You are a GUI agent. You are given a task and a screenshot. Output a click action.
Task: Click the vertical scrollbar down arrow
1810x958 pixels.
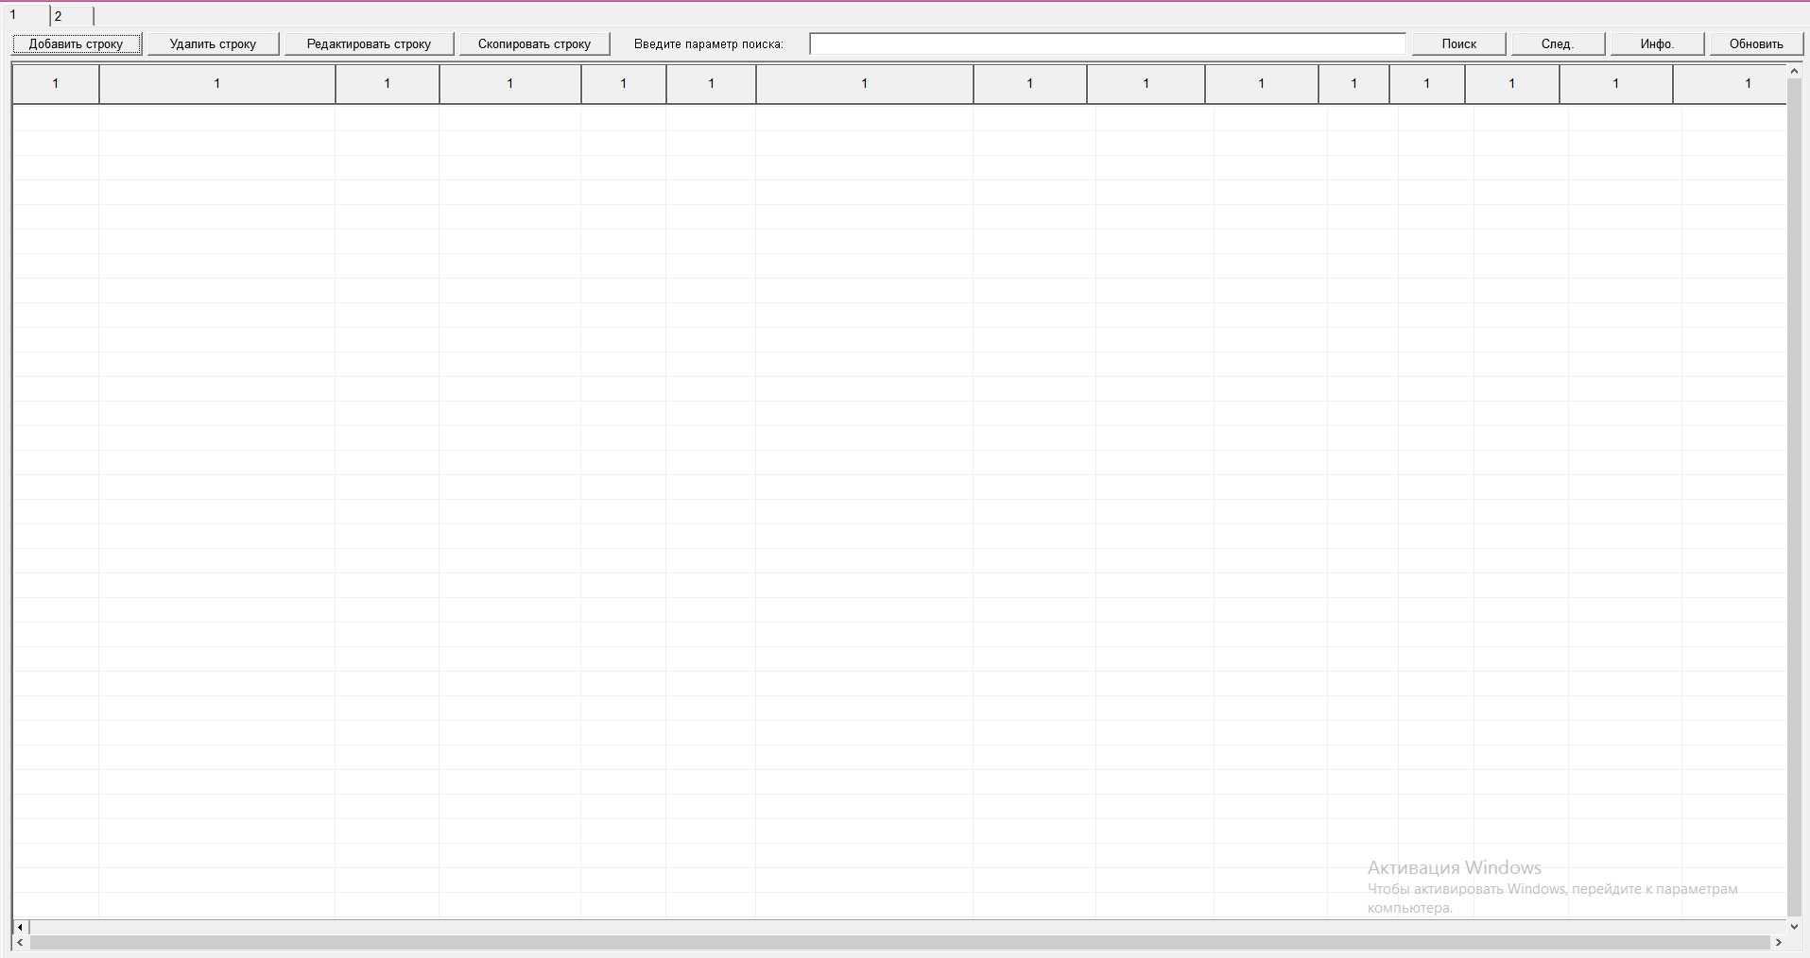point(1794,927)
